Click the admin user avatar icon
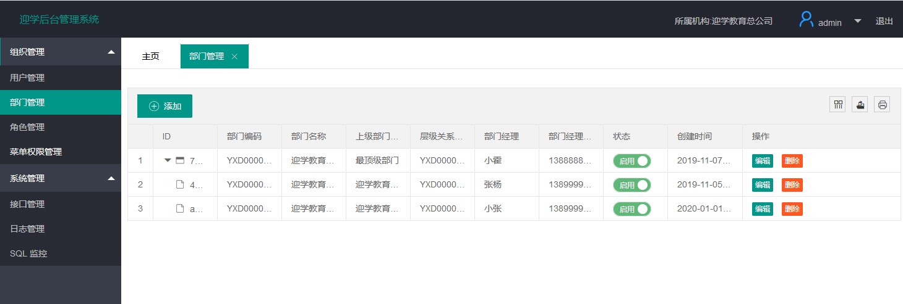This screenshot has width=903, height=304. tap(806, 20)
